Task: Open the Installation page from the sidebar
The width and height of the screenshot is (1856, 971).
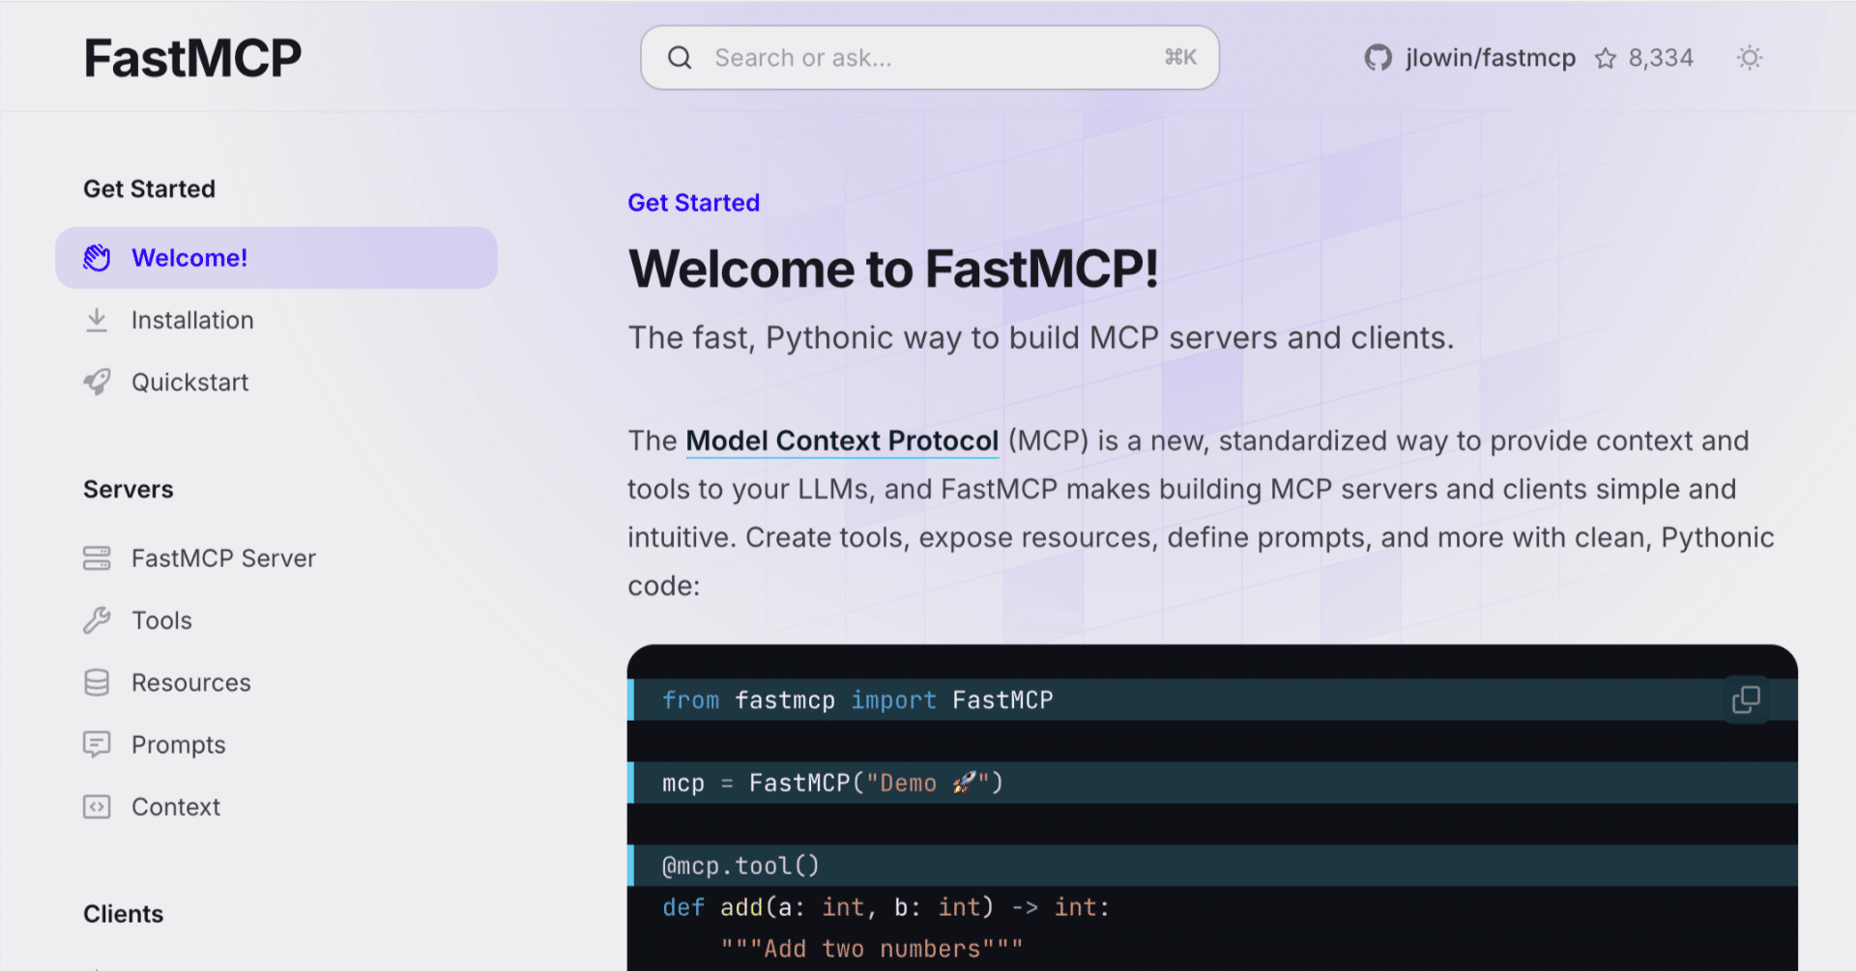Action: pyautogui.click(x=192, y=319)
